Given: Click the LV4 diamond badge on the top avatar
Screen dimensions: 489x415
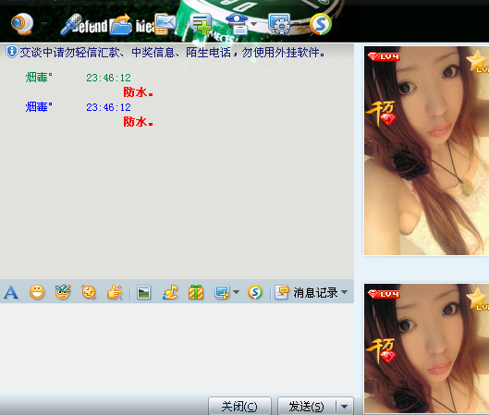Looking at the screenshot, I should click(x=384, y=56).
